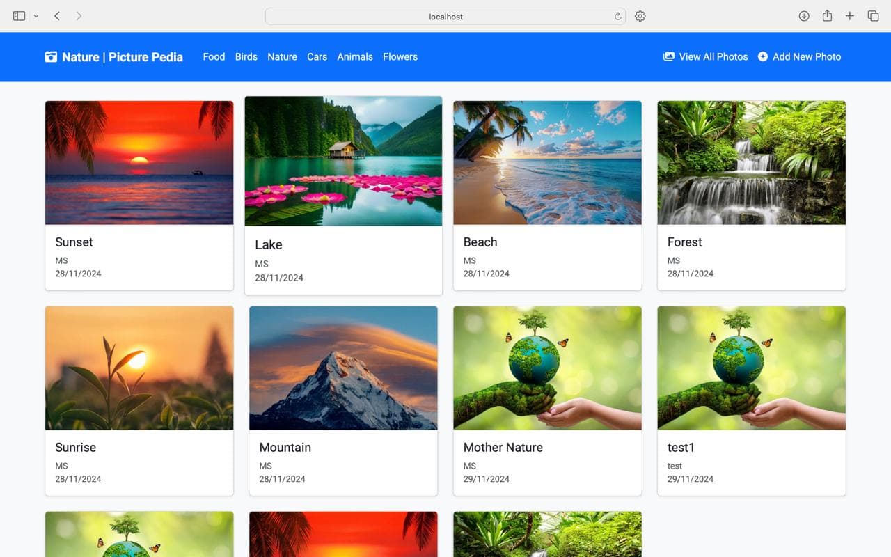891x557 pixels.
Task: Click the Sunset card title
Action: coord(74,242)
